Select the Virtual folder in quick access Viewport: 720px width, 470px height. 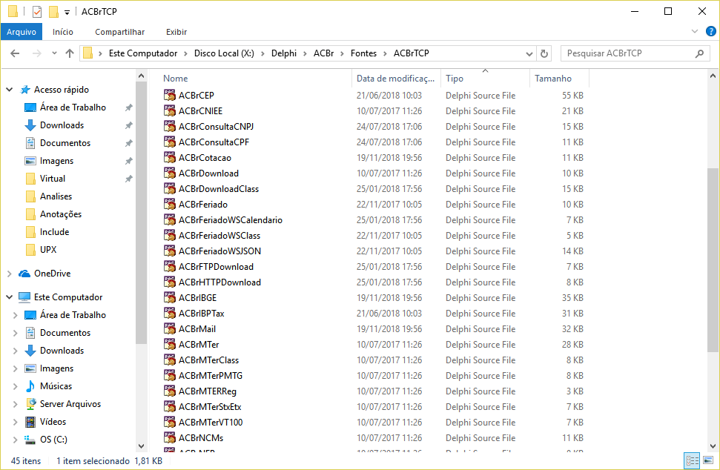tap(53, 179)
